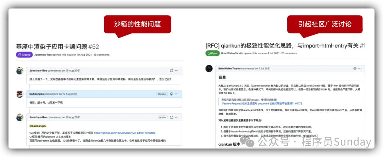The image size is (383, 157).
Task: Click the purple Closed status badge
Action: click(24, 55)
